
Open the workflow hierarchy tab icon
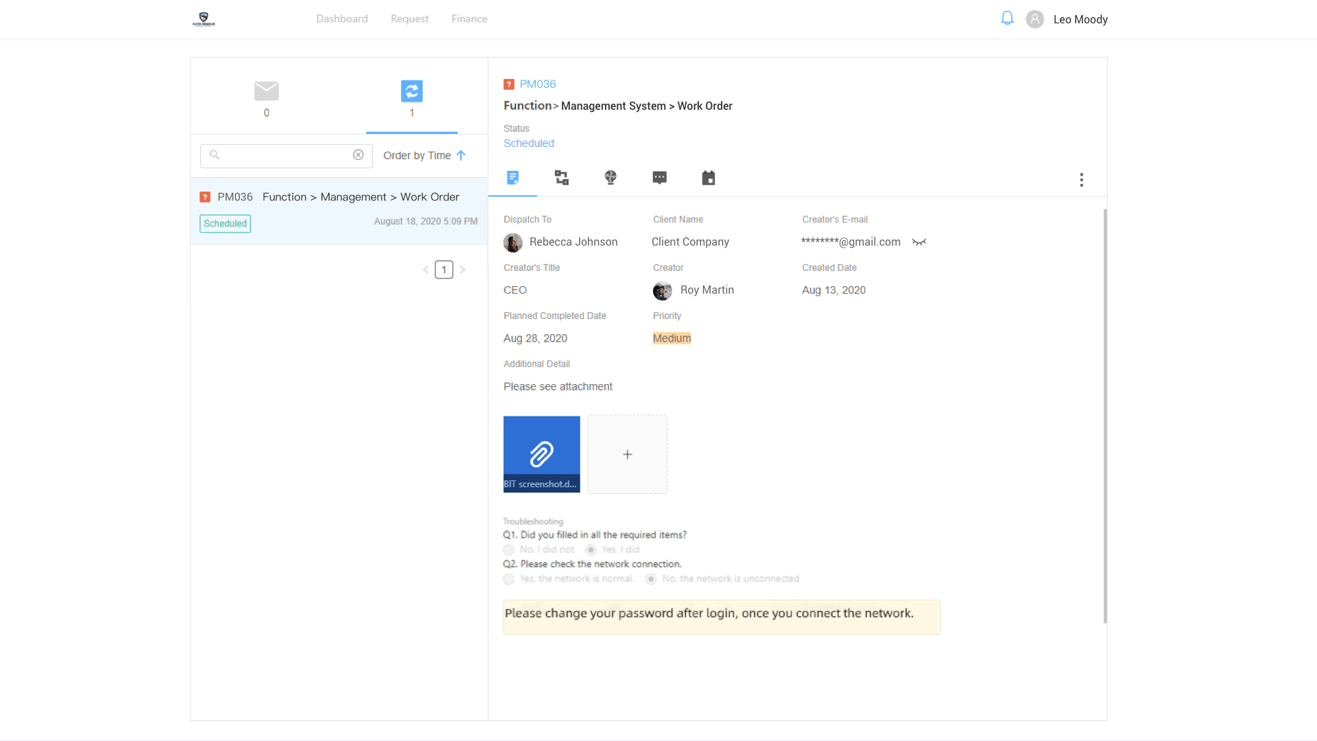(x=562, y=178)
